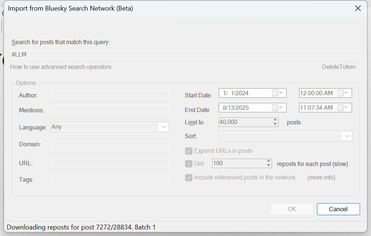This screenshot has height=236, width=371.
Task: Click the search query field containing #LLM
Action: (x=184, y=54)
